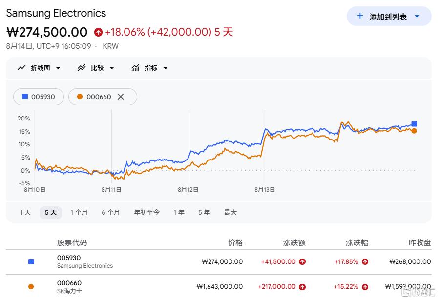Click the ₩1,643,000.00 price cell
438x300 pixels.
[220, 287]
